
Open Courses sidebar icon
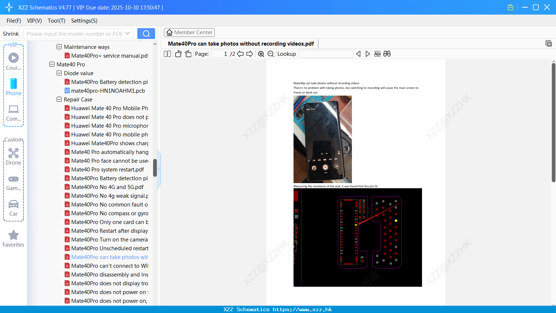point(14,62)
